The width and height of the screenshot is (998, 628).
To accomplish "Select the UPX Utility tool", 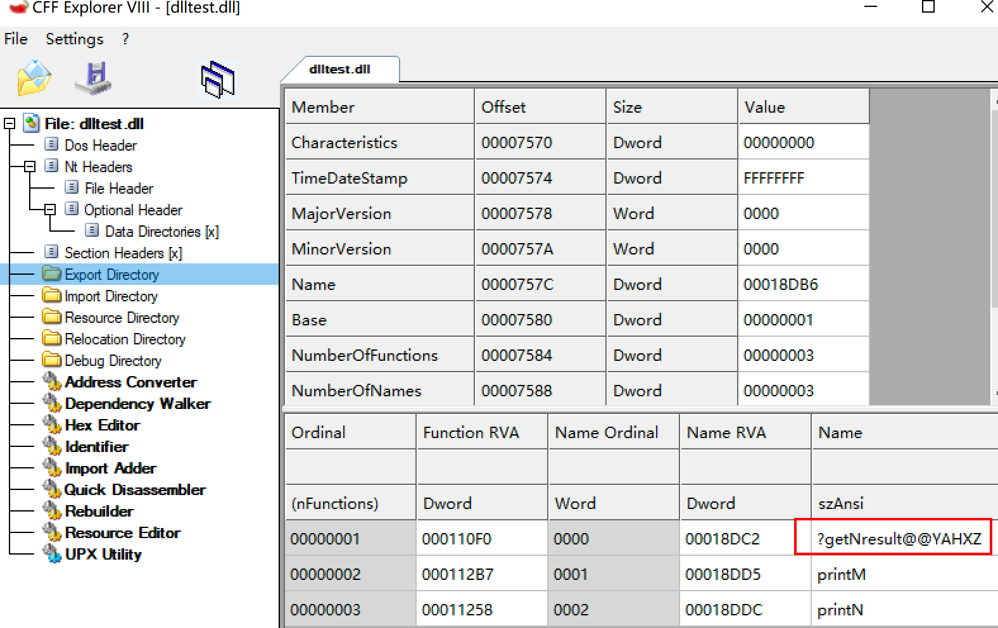I will tap(103, 555).
